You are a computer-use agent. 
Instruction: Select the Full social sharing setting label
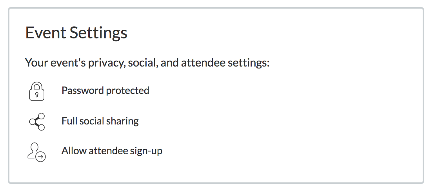pos(100,121)
